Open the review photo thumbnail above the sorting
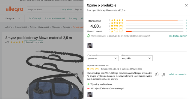 pos(90,46)
